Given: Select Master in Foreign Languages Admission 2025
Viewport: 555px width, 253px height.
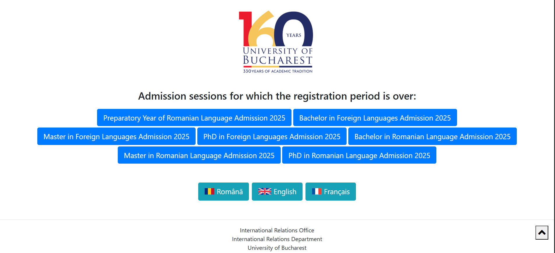Looking at the screenshot, I should (x=116, y=136).
